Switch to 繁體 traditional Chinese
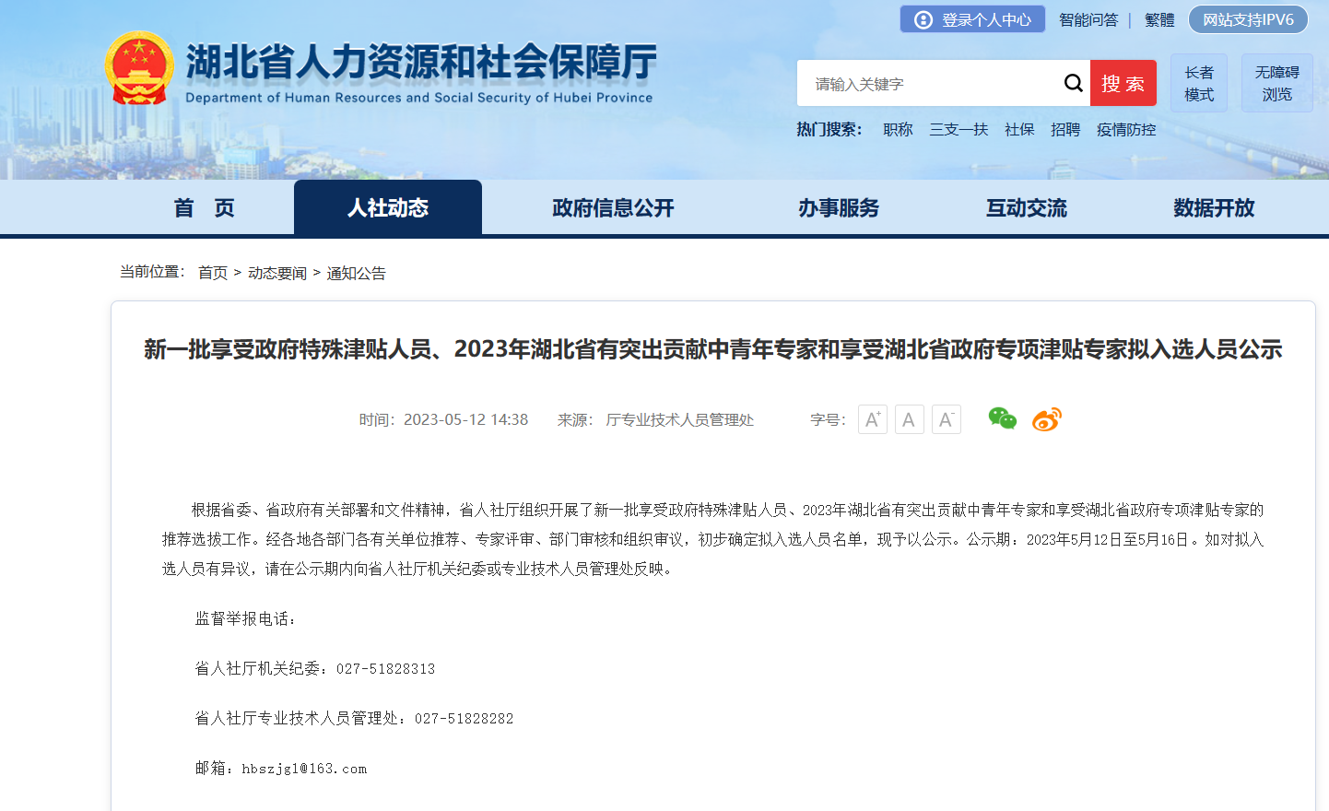 (1158, 19)
